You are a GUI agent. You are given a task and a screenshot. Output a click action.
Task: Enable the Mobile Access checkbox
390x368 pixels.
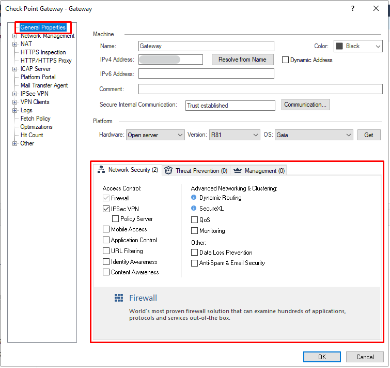[106, 229]
